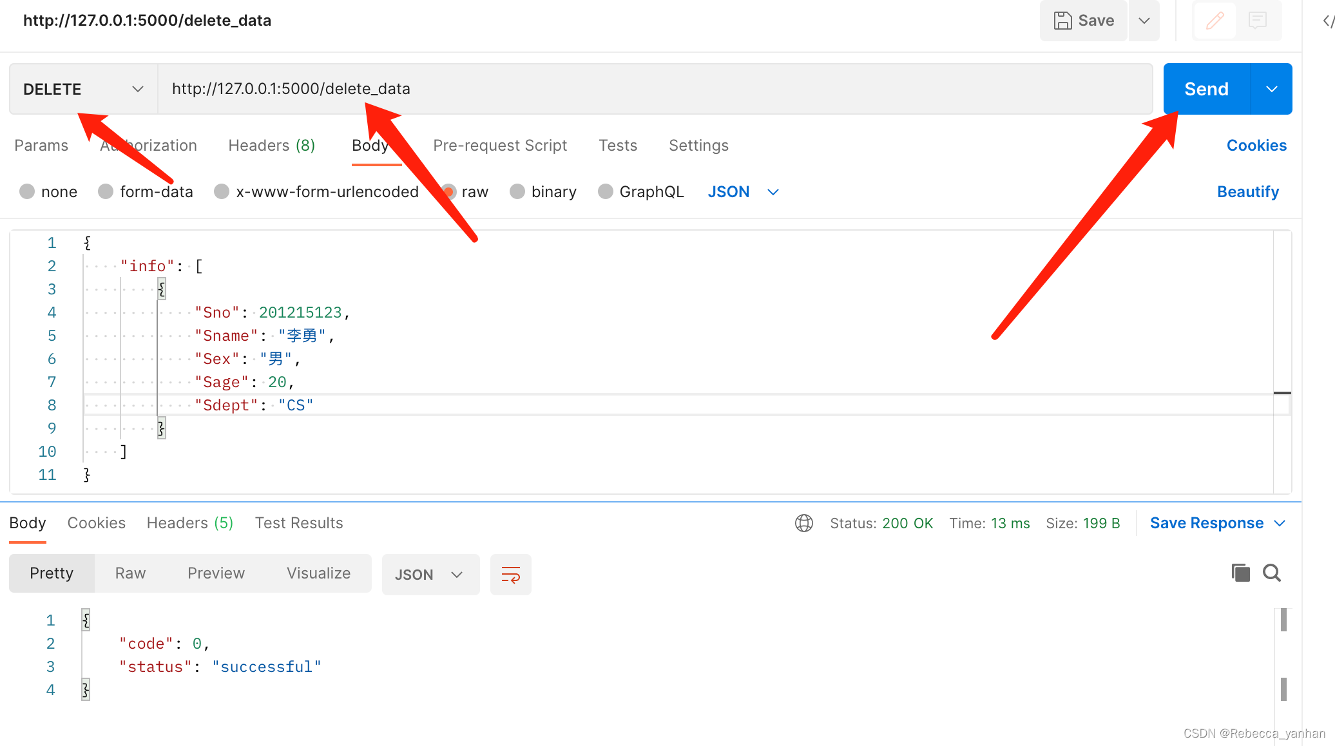
Task: Select the none body radio button
Action: coord(27,192)
